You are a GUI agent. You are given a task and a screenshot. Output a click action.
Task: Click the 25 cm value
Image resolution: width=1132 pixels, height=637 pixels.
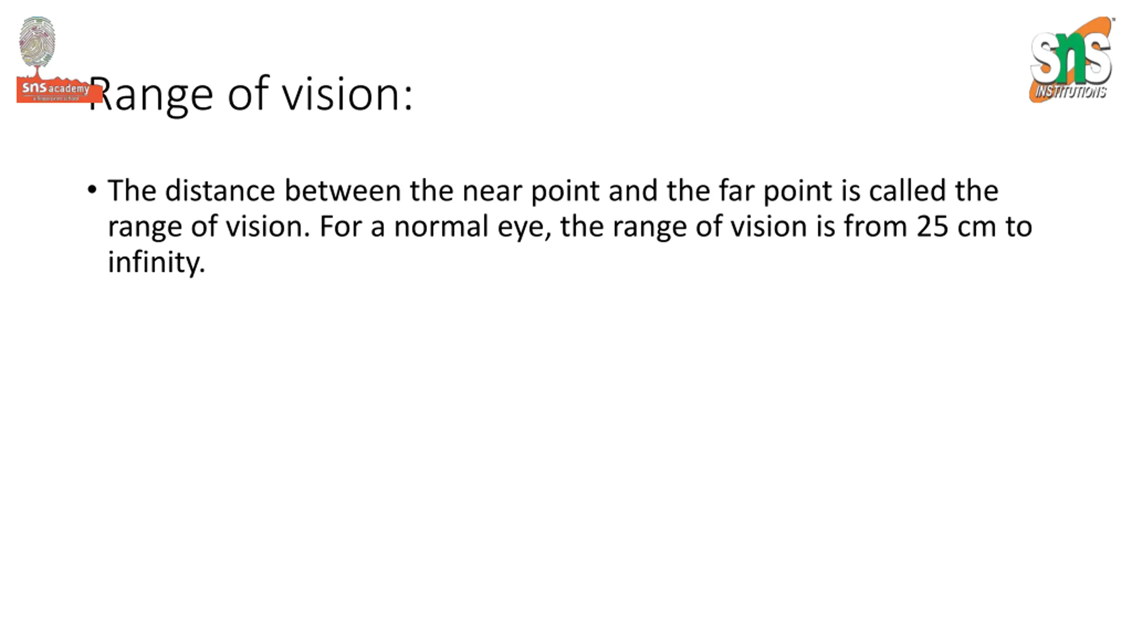[x=956, y=226]
